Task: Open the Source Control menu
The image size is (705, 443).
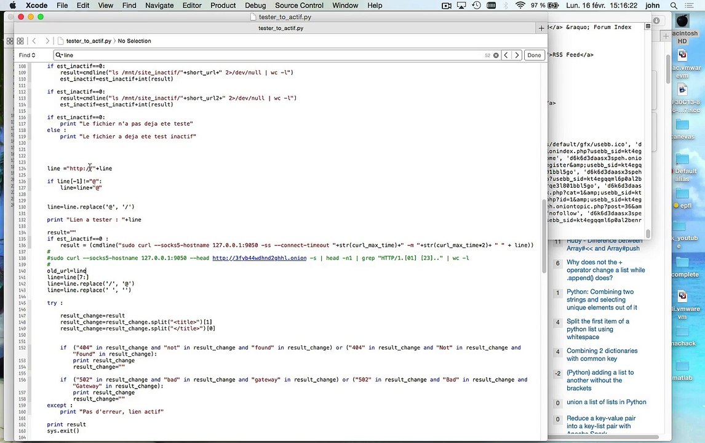Action: point(299,6)
